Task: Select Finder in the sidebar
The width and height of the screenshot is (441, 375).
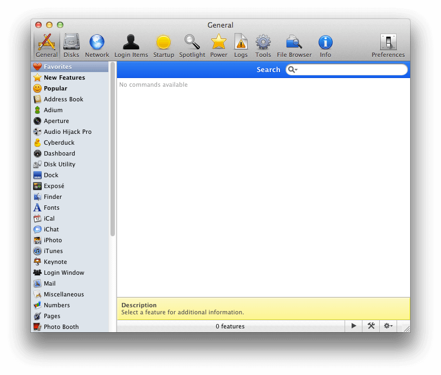Action: tap(69, 197)
